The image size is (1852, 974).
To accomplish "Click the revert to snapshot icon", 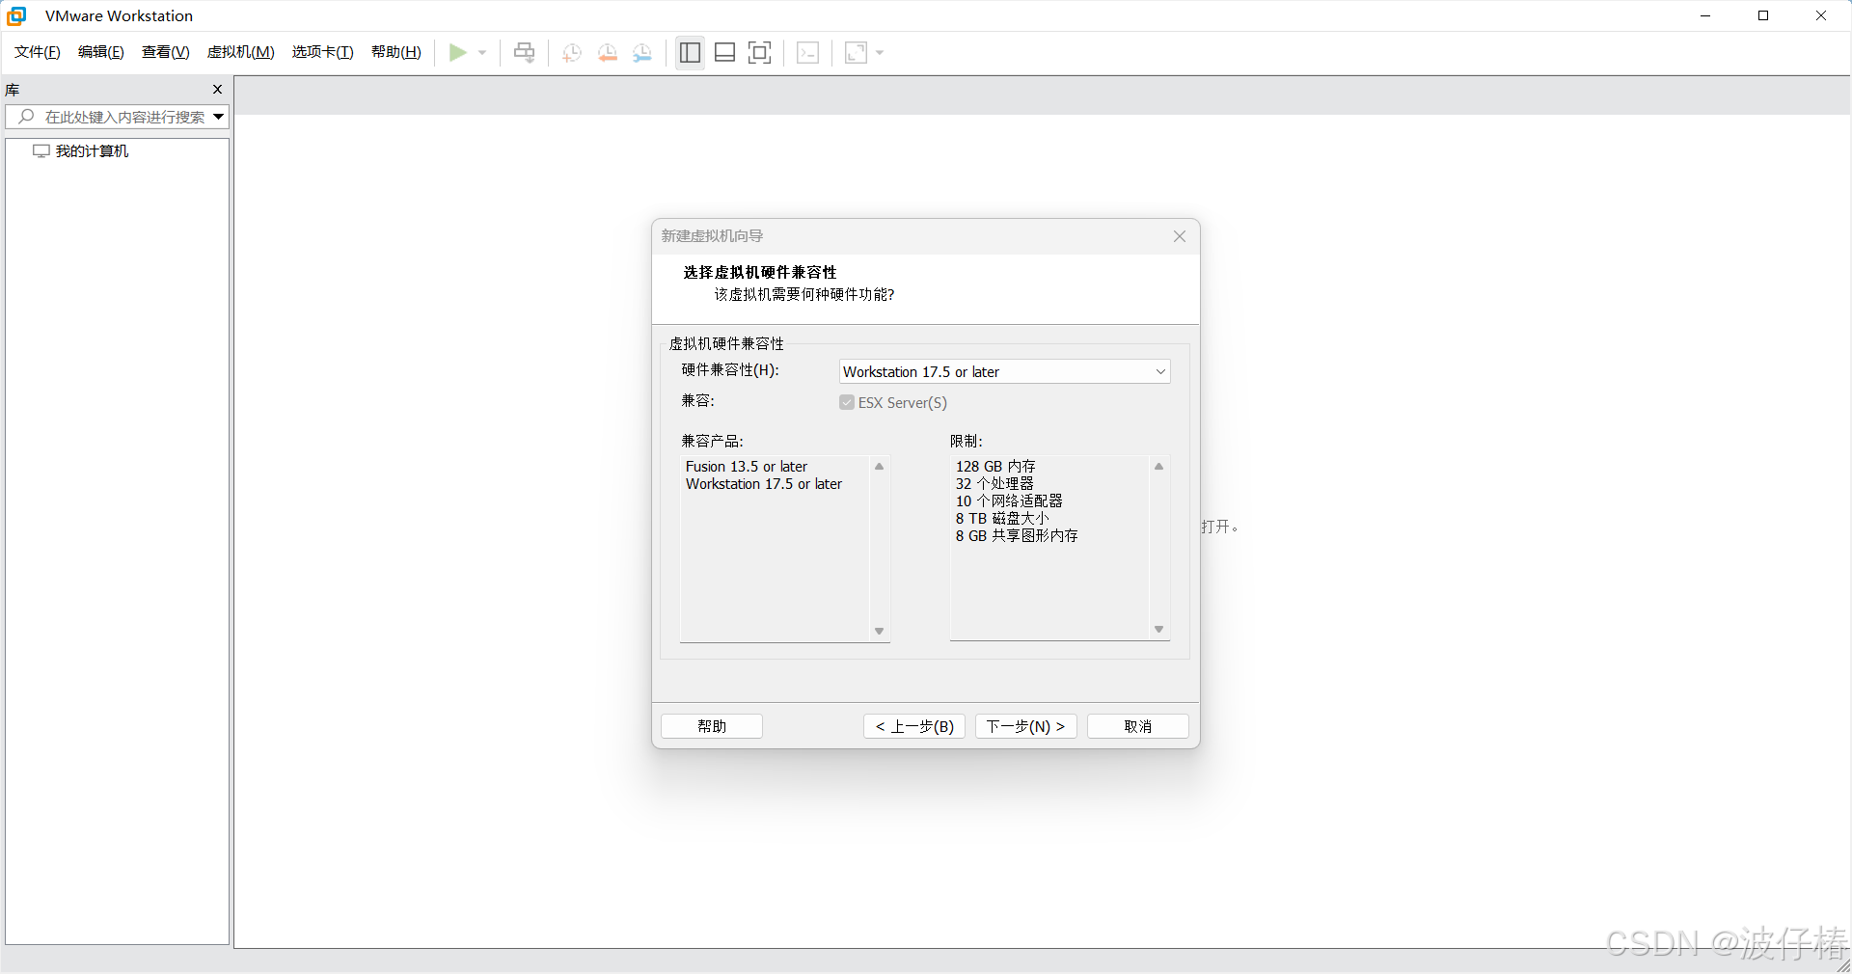I will click(608, 53).
